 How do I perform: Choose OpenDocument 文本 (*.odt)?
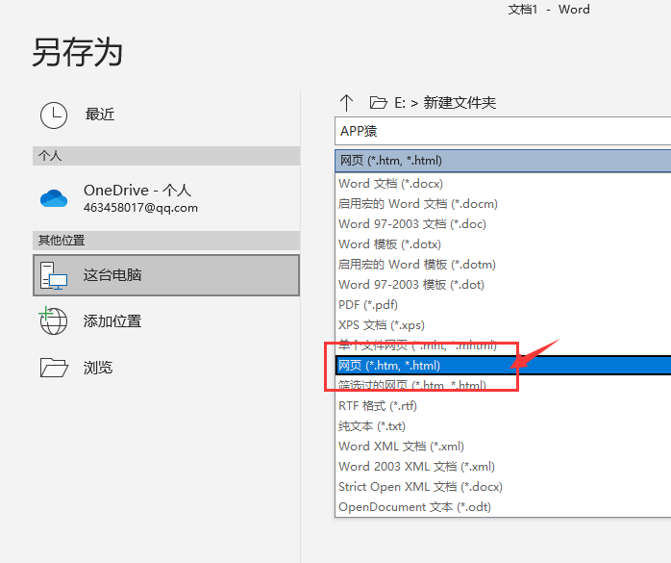click(x=503, y=506)
